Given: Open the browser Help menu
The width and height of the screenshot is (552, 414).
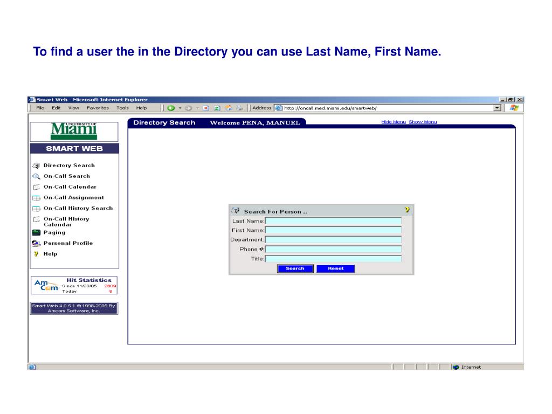Looking at the screenshot, I should tap(142, 108).
